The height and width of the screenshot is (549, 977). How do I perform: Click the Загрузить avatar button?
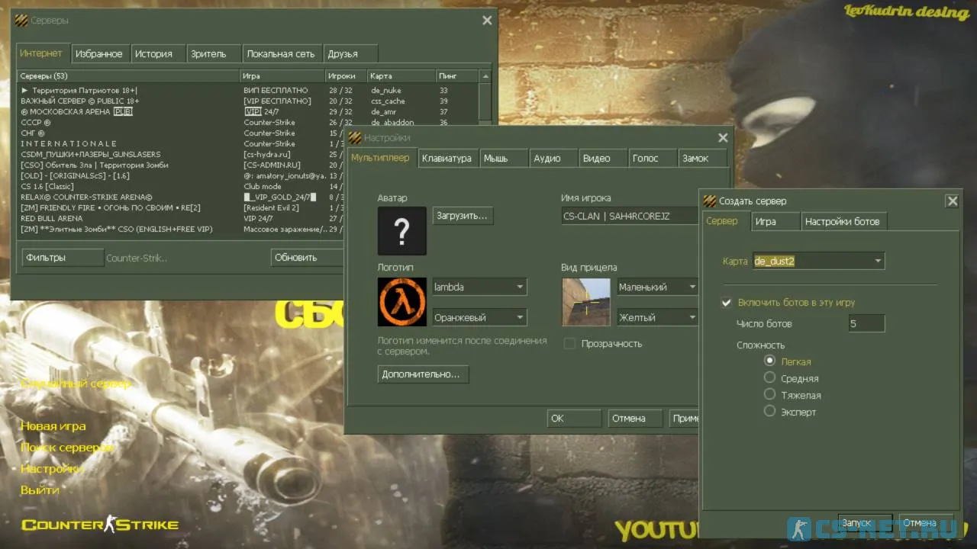coord(463,216)
